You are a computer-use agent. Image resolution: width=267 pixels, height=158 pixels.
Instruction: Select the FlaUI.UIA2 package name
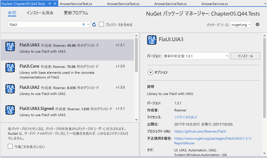click(x=29, y=87)
